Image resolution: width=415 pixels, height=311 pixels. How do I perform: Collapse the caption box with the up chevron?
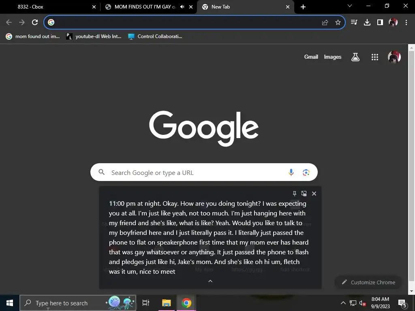coord(210,281)
